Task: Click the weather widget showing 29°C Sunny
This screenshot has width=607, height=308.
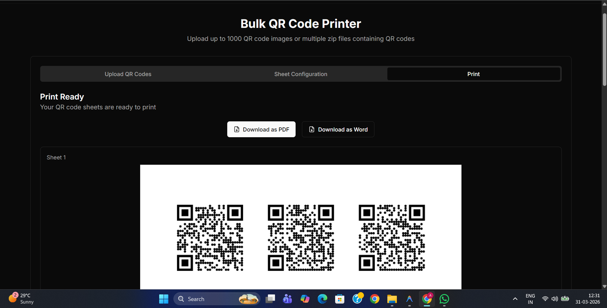Action: tap(21, 298)
